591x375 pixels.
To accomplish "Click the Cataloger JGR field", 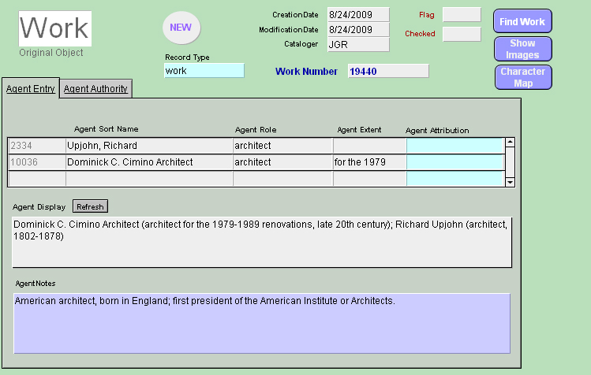I will (357, 44).
